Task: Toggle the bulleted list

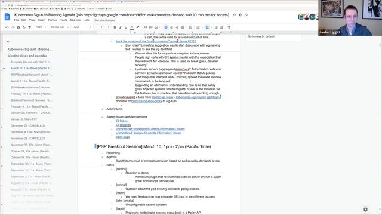Action: [x=207, y=27]
